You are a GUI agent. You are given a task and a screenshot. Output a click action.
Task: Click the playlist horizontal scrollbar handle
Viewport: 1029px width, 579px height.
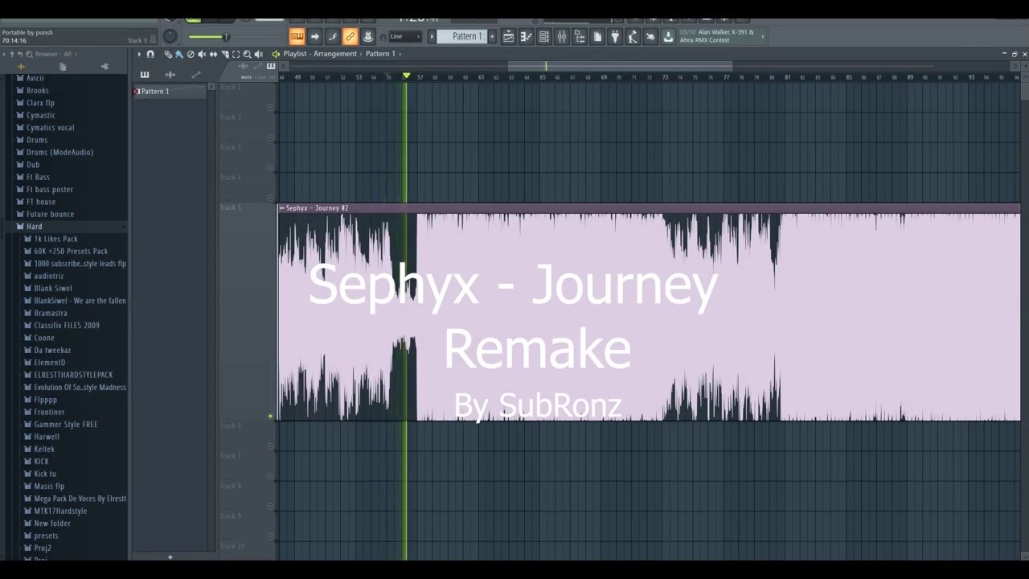point(620,66)
